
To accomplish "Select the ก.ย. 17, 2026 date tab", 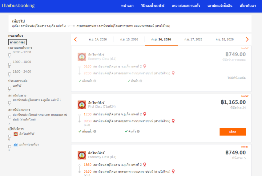I will pos(193,39).
